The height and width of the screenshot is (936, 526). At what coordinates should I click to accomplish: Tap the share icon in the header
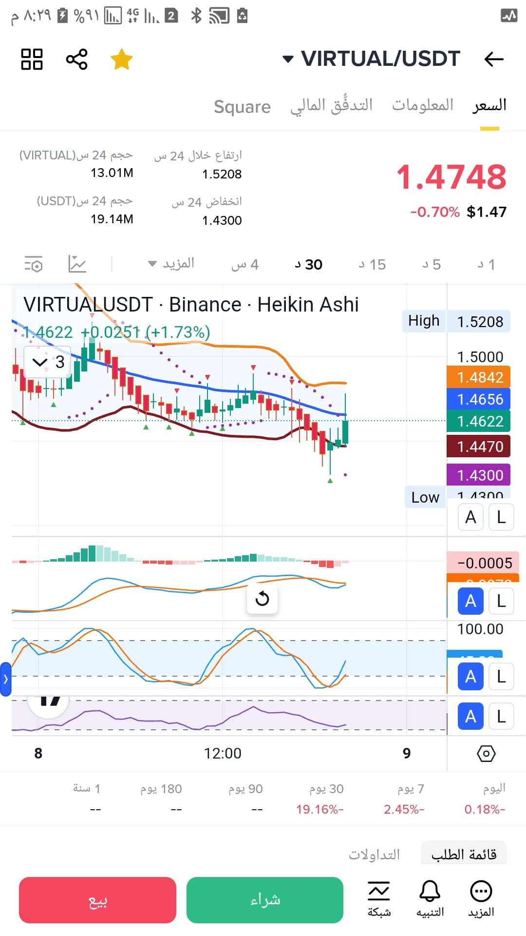tap(76, 59)
